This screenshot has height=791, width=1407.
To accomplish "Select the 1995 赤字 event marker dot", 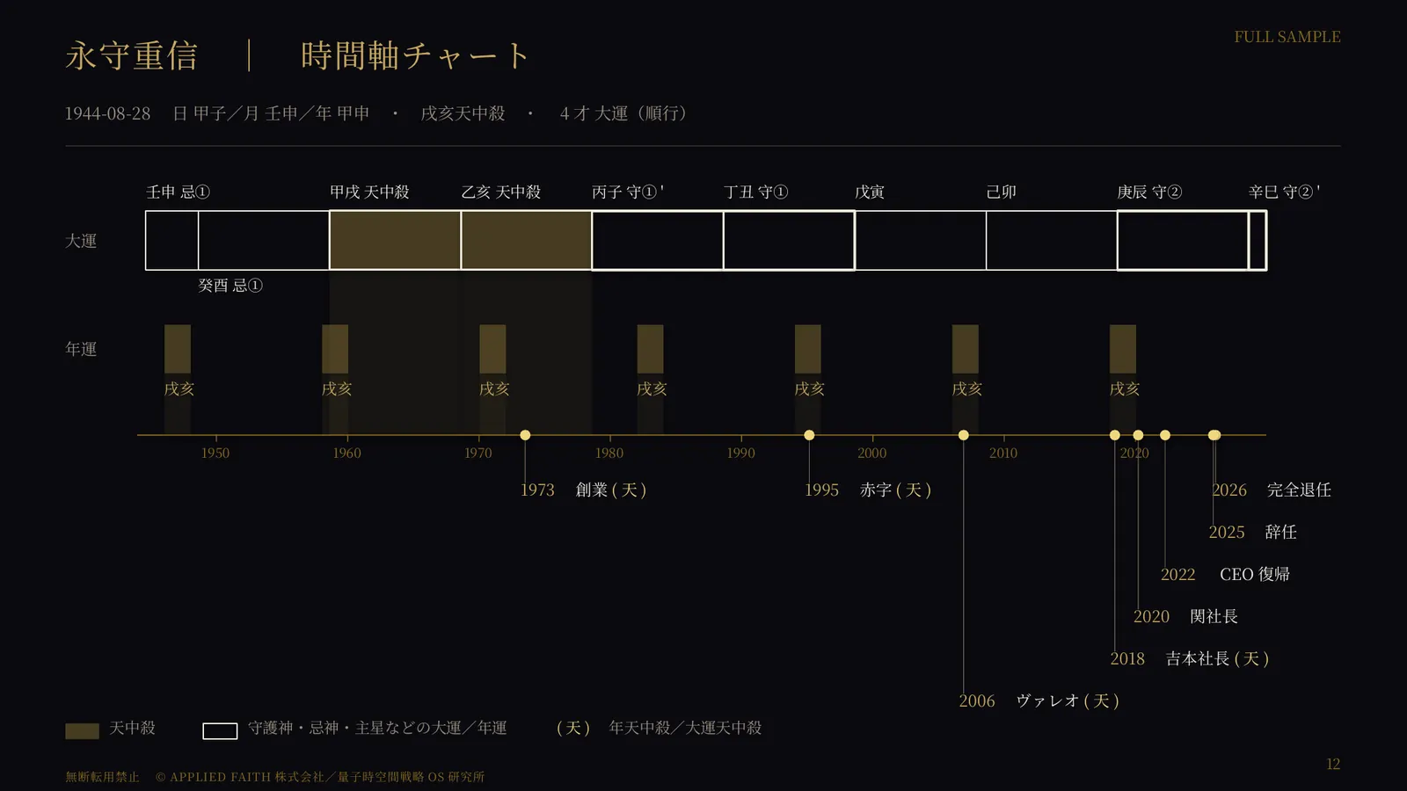I will coord(809,435).
